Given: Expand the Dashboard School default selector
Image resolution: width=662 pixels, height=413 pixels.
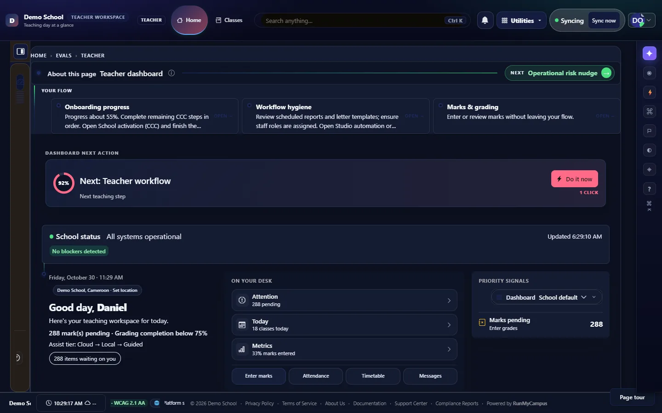Looking at the screenshot, I should tap(547, 297).
